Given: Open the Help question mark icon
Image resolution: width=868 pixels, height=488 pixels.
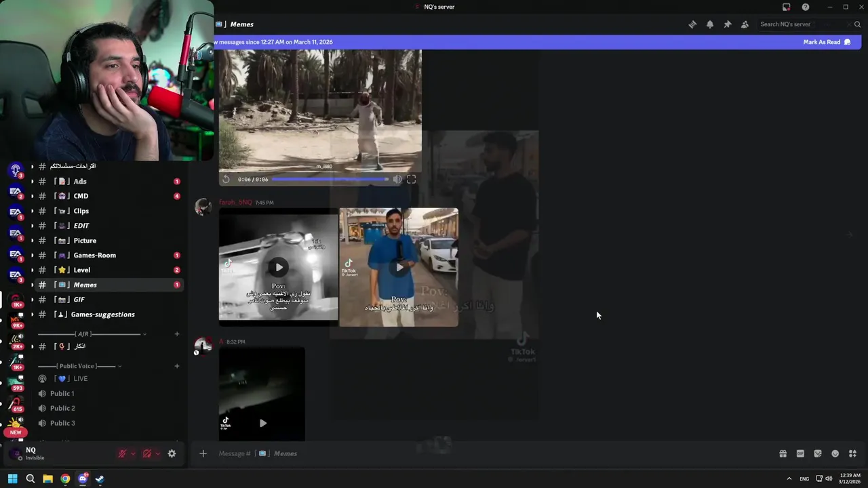Looking at the screenshot, I should coord(806,7).
